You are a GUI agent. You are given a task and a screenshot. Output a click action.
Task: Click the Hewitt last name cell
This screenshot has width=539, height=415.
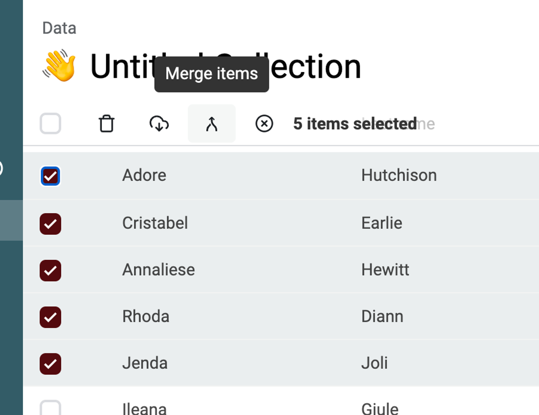point(385,270)
